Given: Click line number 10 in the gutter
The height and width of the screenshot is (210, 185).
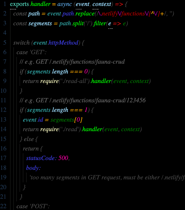Looking at the screenshot, I should click(x=3, y=91).
